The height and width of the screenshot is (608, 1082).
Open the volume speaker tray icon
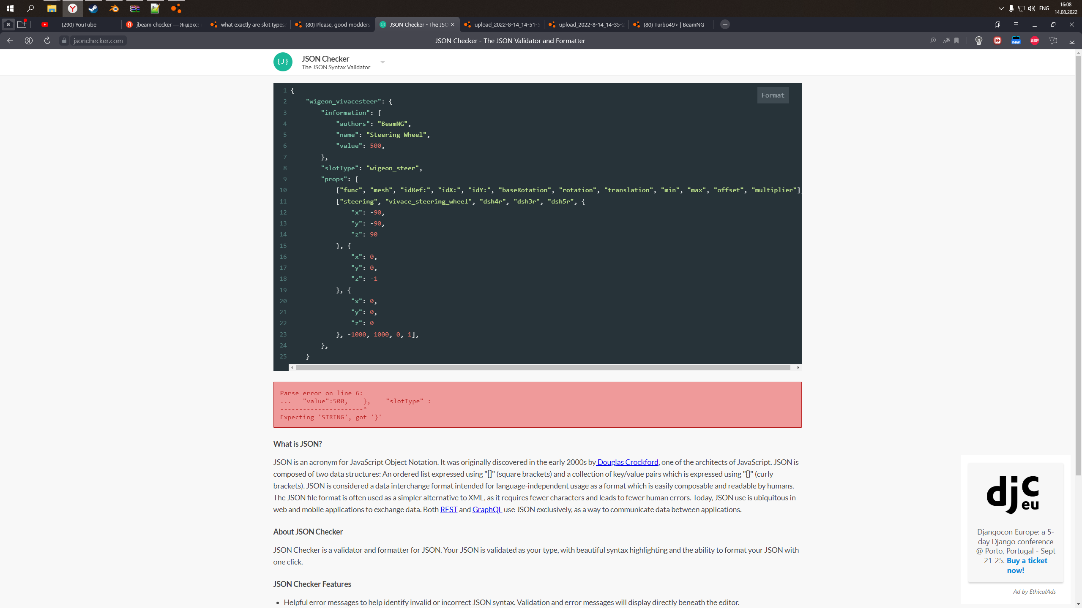coord(1032,8)
